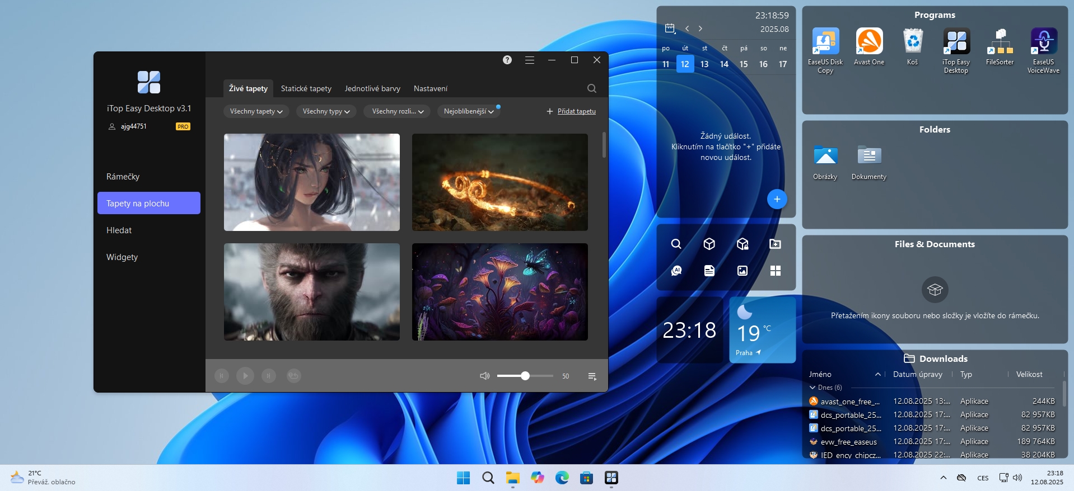Mute wallpaper volume speaker icon

485,376
